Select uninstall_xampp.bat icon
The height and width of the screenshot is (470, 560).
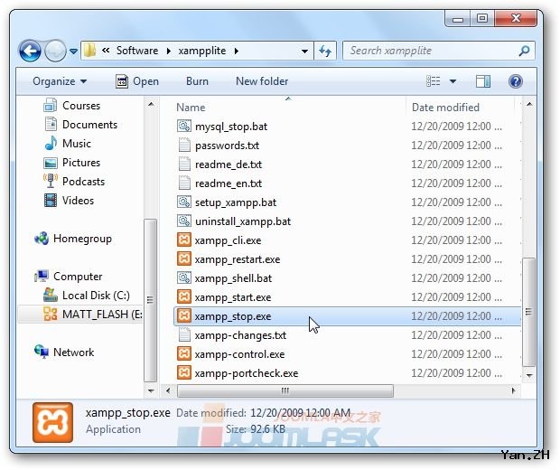(184, 221)
